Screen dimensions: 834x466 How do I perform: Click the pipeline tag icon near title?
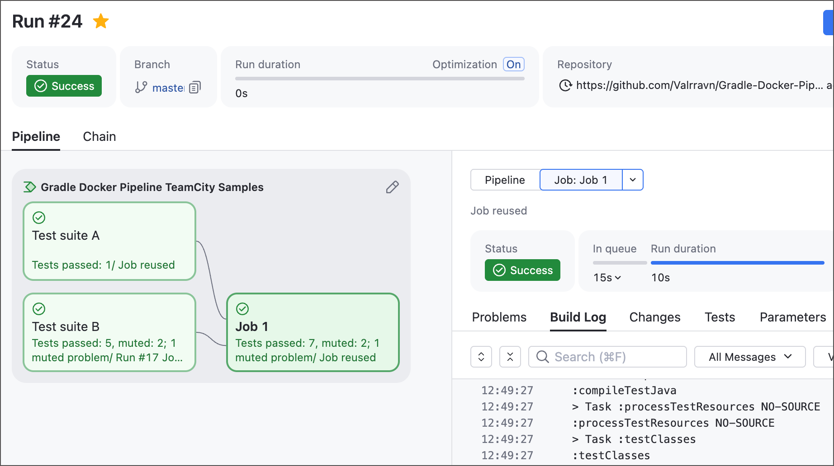click(x=30, y=187)
